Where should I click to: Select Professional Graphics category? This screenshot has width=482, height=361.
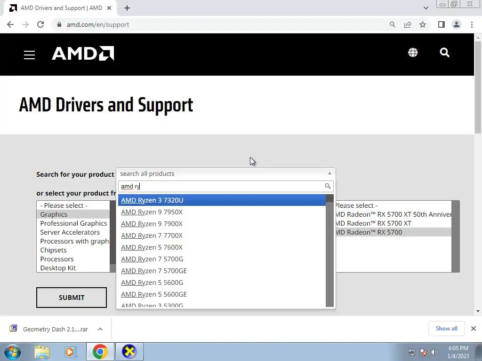tap(73, 223)
